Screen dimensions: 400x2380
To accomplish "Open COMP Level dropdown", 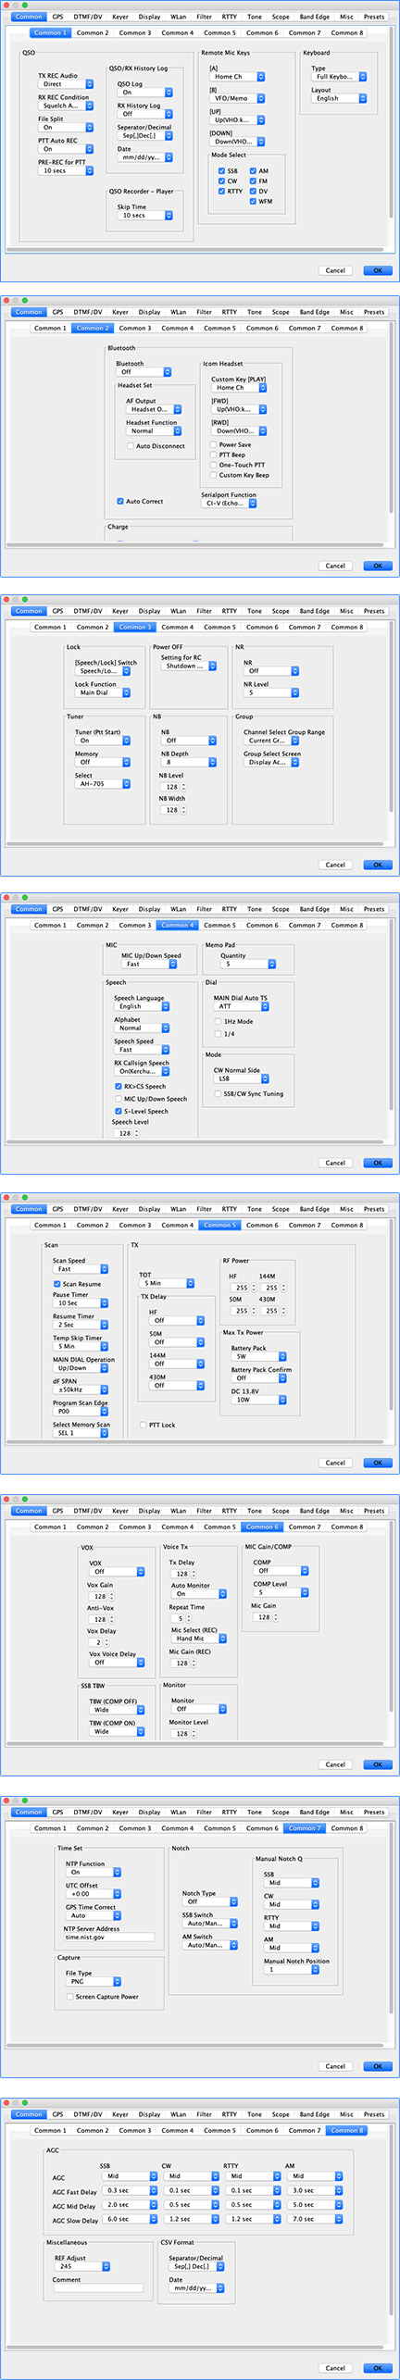I will point(281,1592).
